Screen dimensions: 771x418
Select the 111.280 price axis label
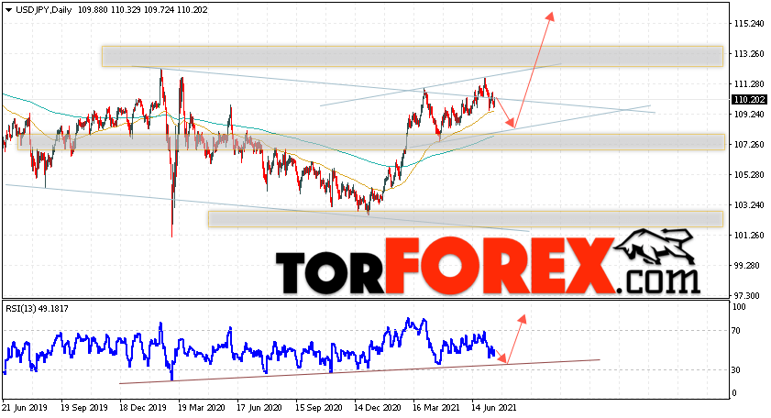(749, 84)
